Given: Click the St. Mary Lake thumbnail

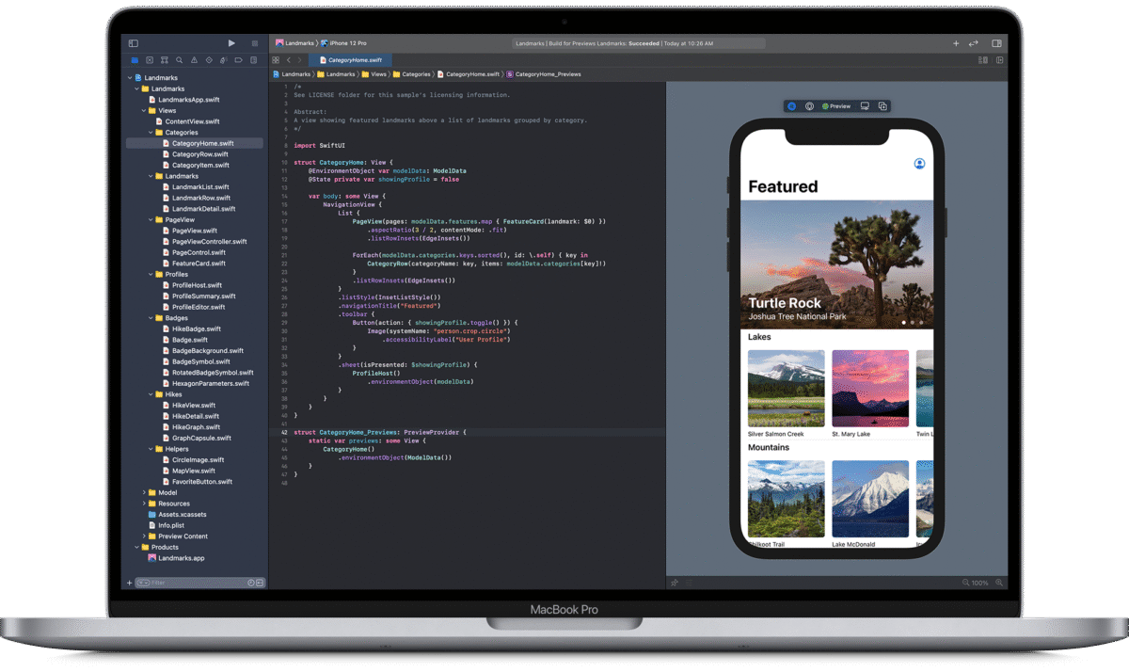Looking at the screenshot, I should pos(870,389).
